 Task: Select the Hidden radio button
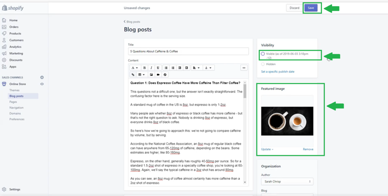pos(263,64)
